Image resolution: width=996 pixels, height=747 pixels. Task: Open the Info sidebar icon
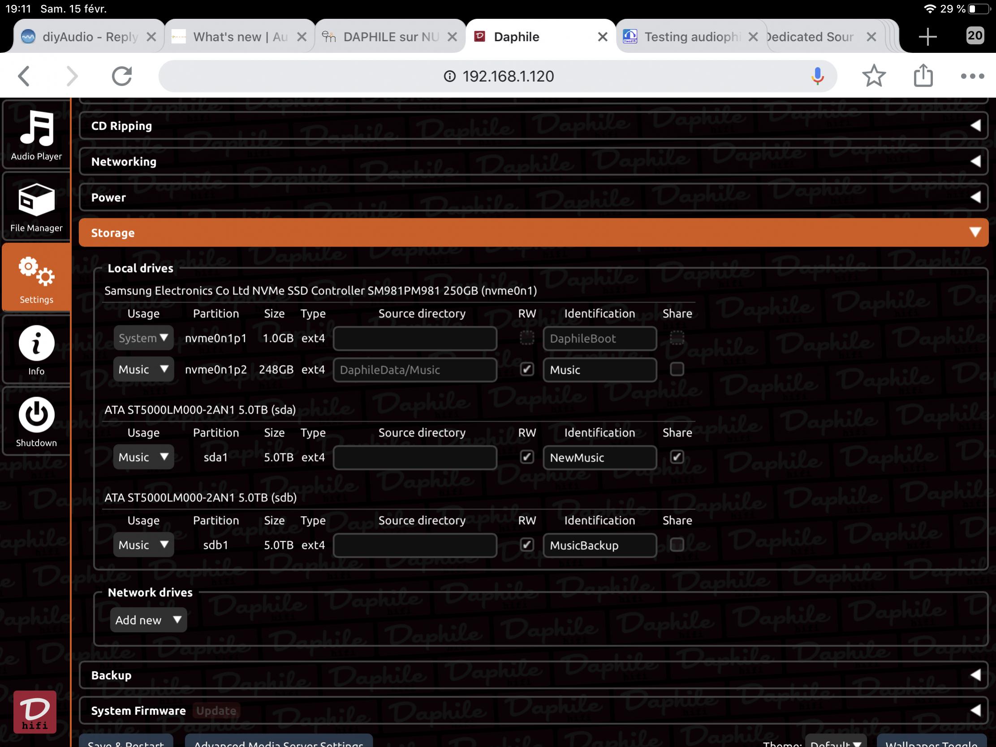[36, 350]
